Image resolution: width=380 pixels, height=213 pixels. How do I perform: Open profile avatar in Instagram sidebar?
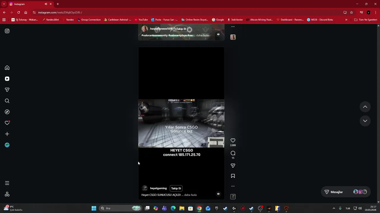pyautogui.click(x=7, y=145)
